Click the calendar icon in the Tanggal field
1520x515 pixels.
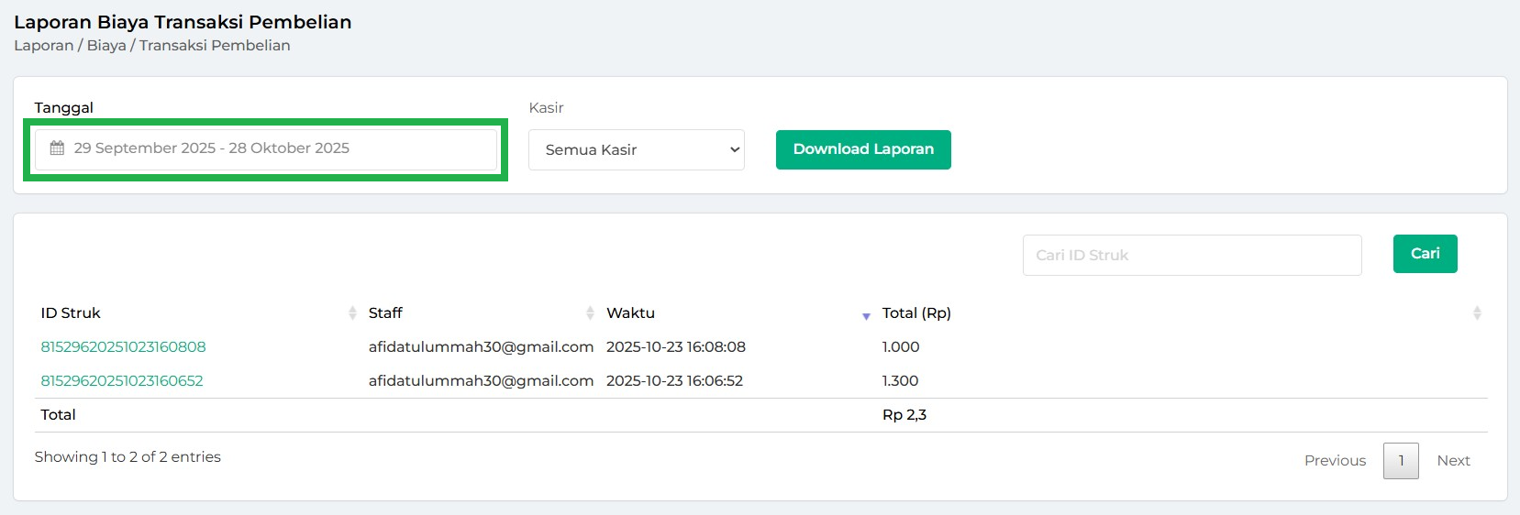pyautogui.click(x=57, y=148)
